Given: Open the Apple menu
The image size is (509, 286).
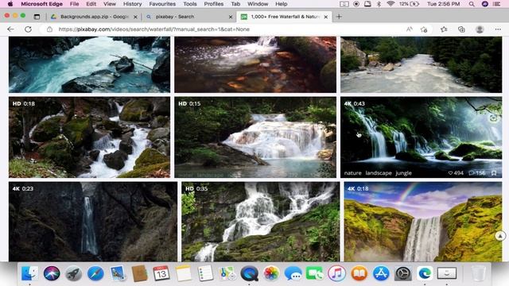Looking at the screenshot, I should [10, 4].
